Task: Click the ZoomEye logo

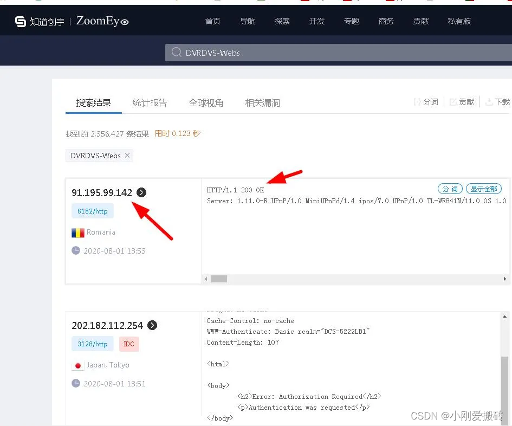Action: (x=102, y=21)
